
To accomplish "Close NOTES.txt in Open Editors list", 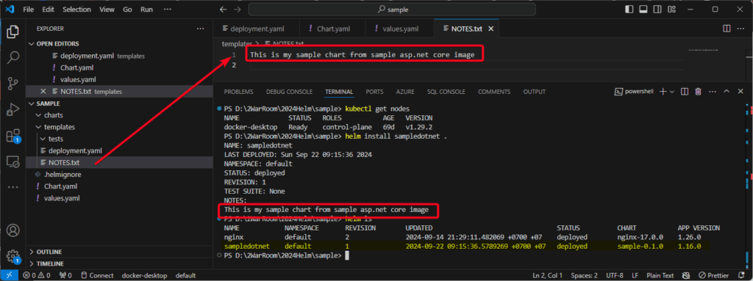I will click(x=43, y=91).
